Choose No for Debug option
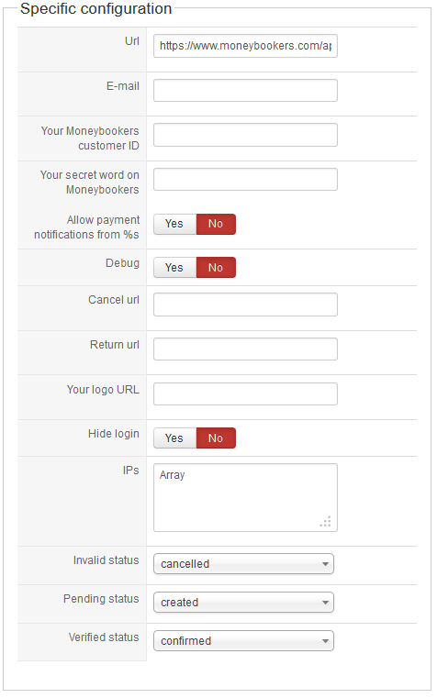 pyautogui.click(x=216, y=268)
